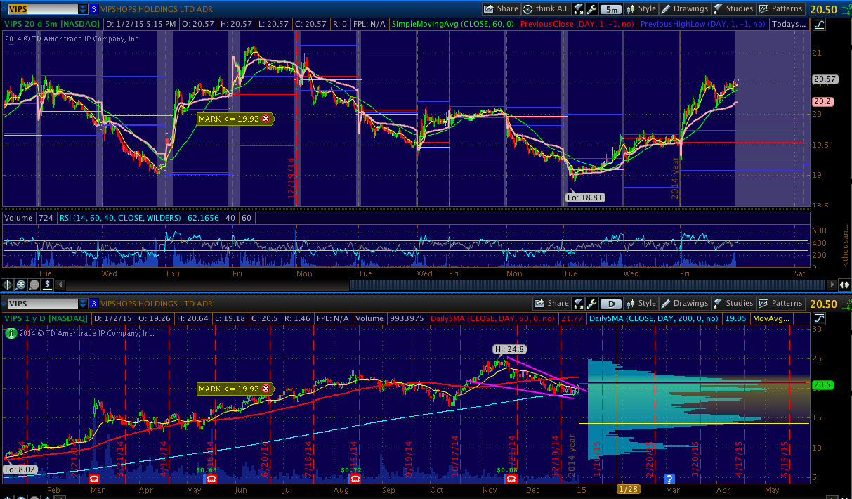Remove the MARK <= 19.92 alert on upper chart
This screenshot has height=499, width=852.
tap(266, 119)
